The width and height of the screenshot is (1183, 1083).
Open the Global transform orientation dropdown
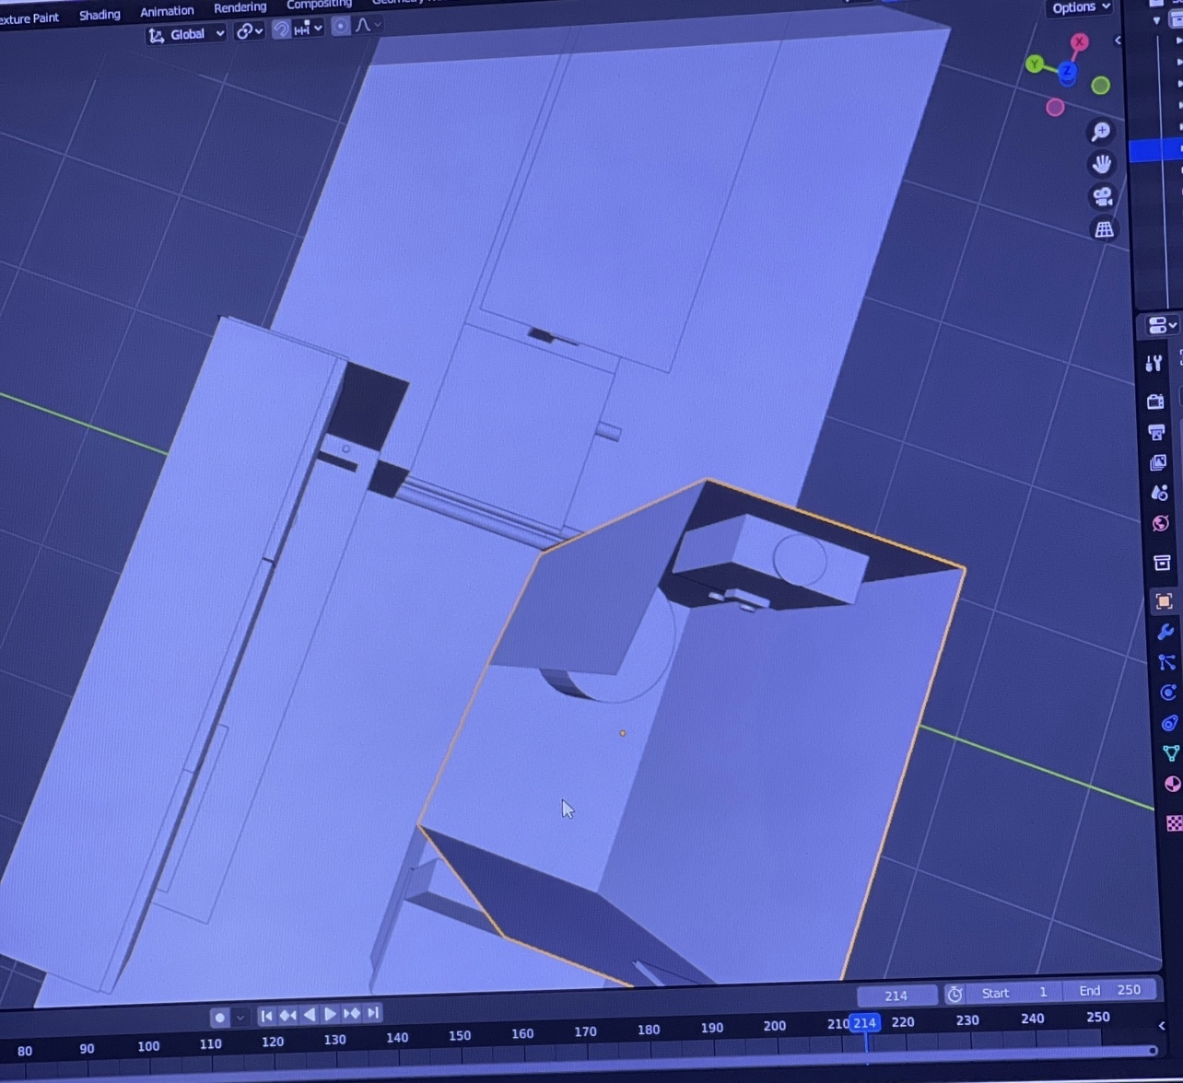tap(187, 34)
